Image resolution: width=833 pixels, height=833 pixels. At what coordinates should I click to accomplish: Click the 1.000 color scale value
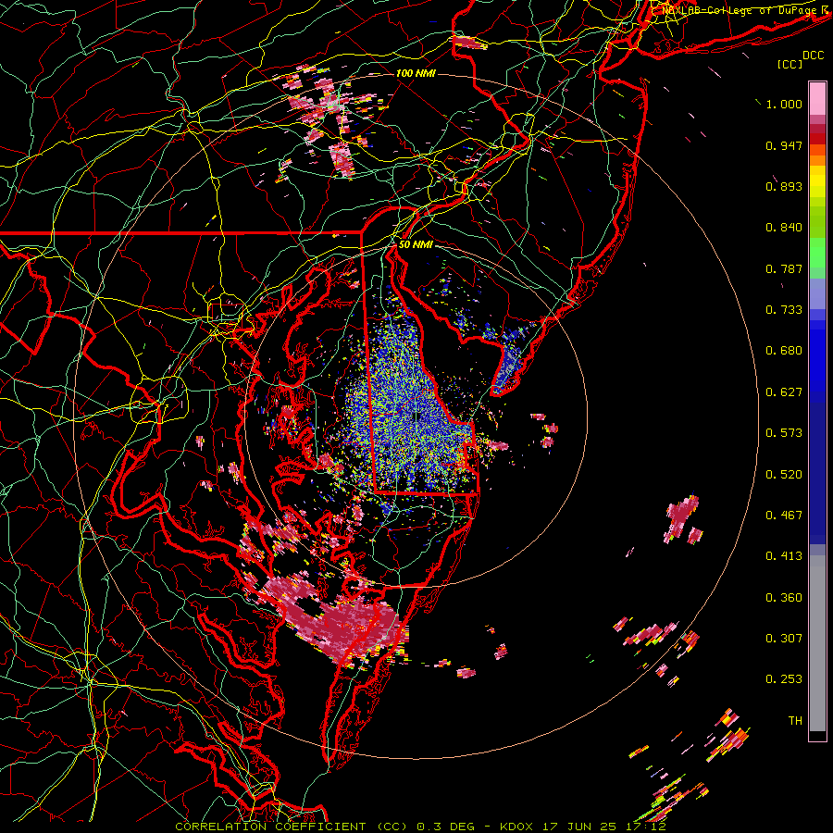784,104
